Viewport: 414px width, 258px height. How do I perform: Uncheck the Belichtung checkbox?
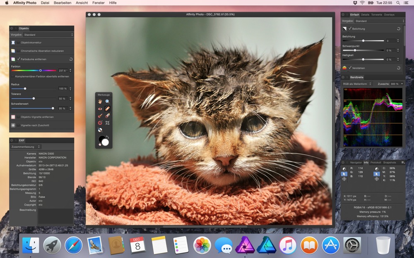coord(350,28)
